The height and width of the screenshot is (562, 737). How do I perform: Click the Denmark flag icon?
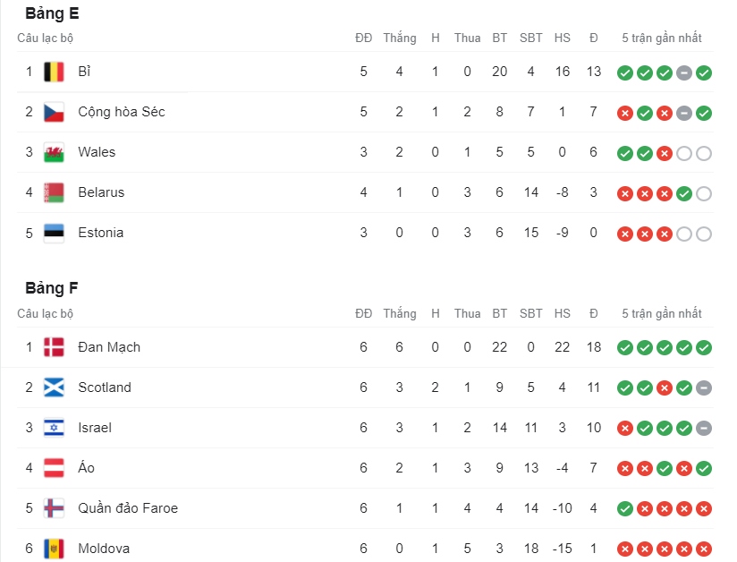pyautogui.click(x=54, y=347)
